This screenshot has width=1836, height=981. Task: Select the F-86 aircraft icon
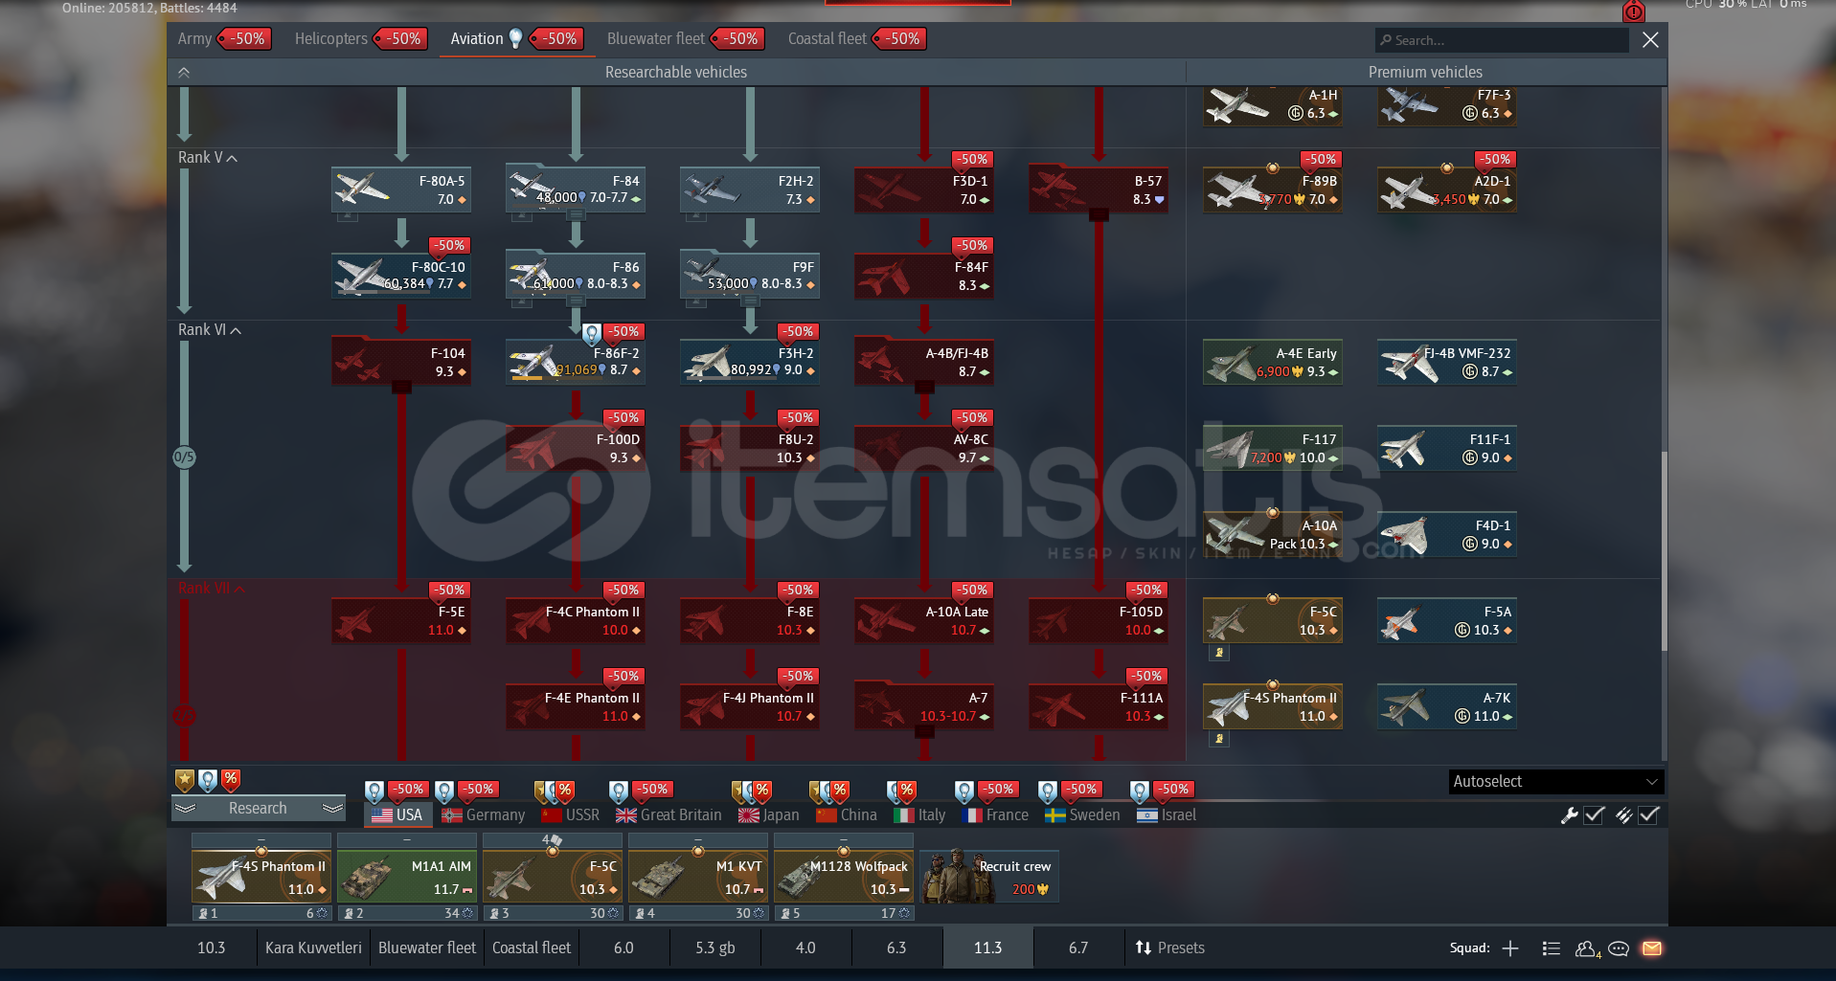click(575, 276)
